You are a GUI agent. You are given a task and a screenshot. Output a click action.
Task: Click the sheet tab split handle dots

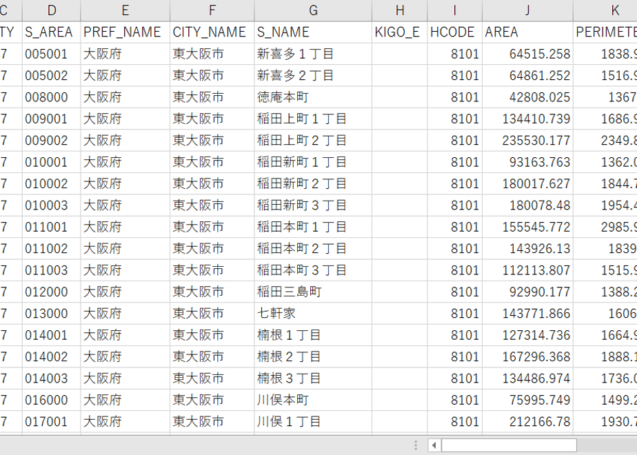416,445
